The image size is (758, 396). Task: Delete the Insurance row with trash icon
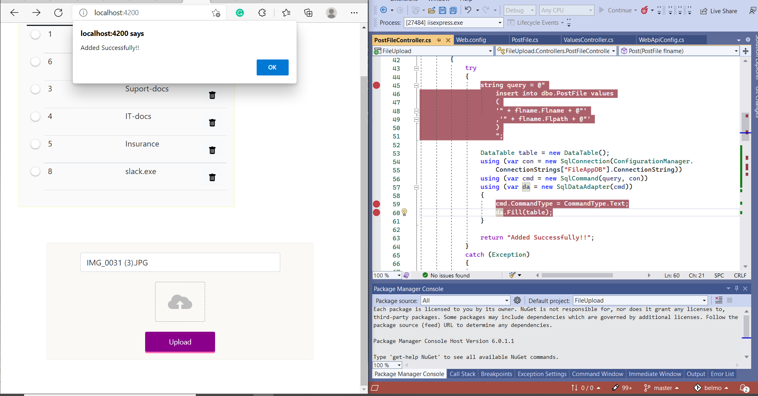point(212,150)
